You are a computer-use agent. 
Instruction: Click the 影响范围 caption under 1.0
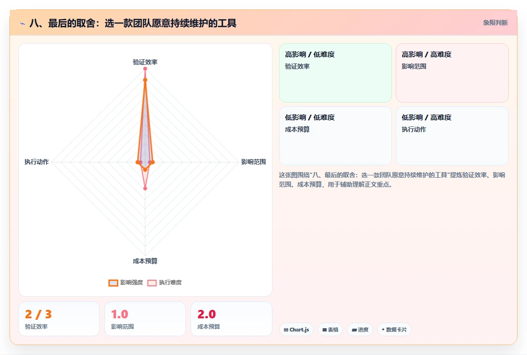pos(123,327)
